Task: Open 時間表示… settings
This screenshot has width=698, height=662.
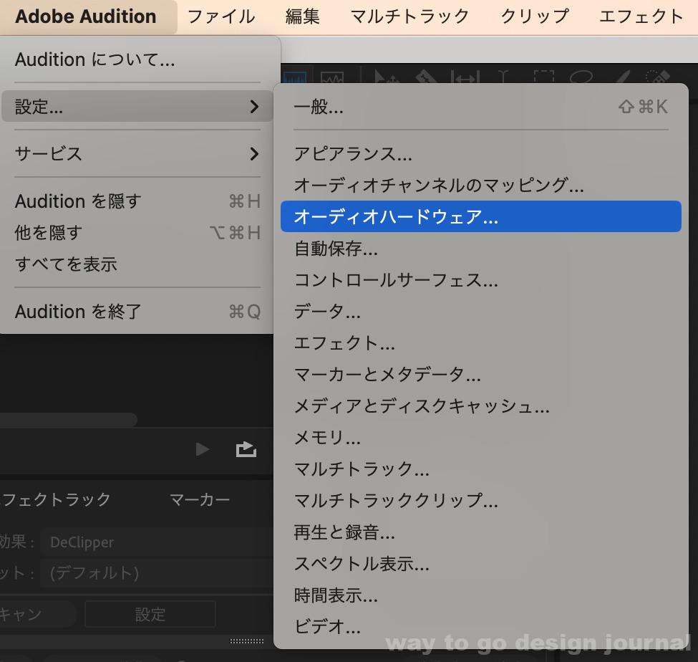Action: [x=481, y=595]
